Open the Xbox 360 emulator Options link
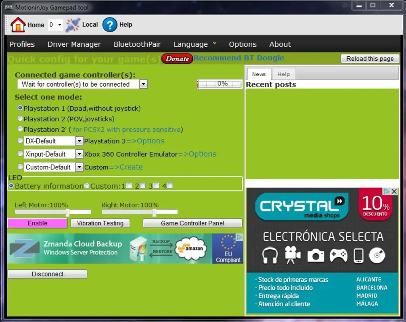406x322 pixels. tap(203, 154)
